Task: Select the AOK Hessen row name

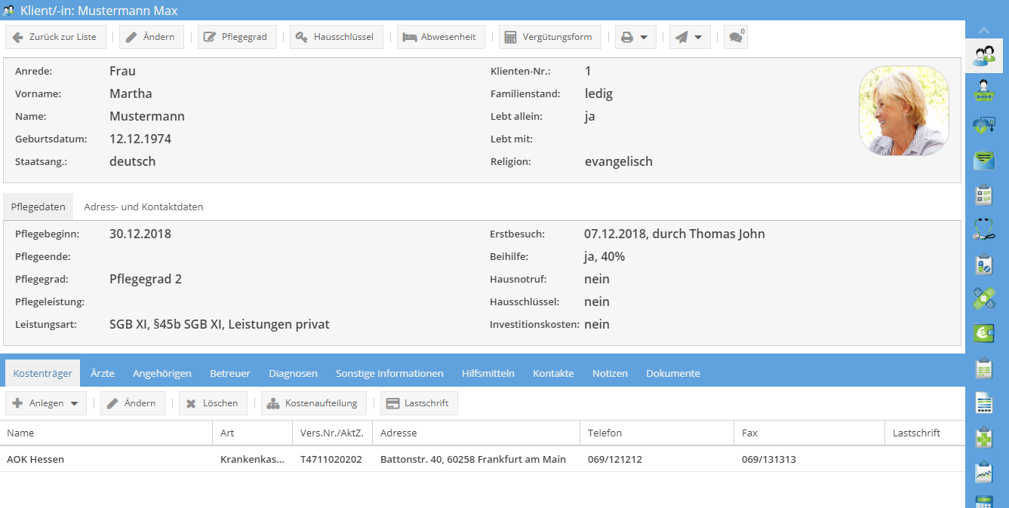Action: tap(35, 459)
